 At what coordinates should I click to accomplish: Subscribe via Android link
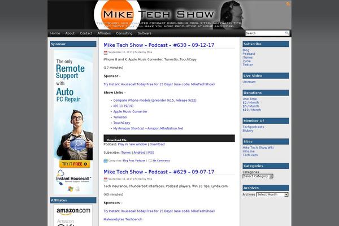click(140, 153)
